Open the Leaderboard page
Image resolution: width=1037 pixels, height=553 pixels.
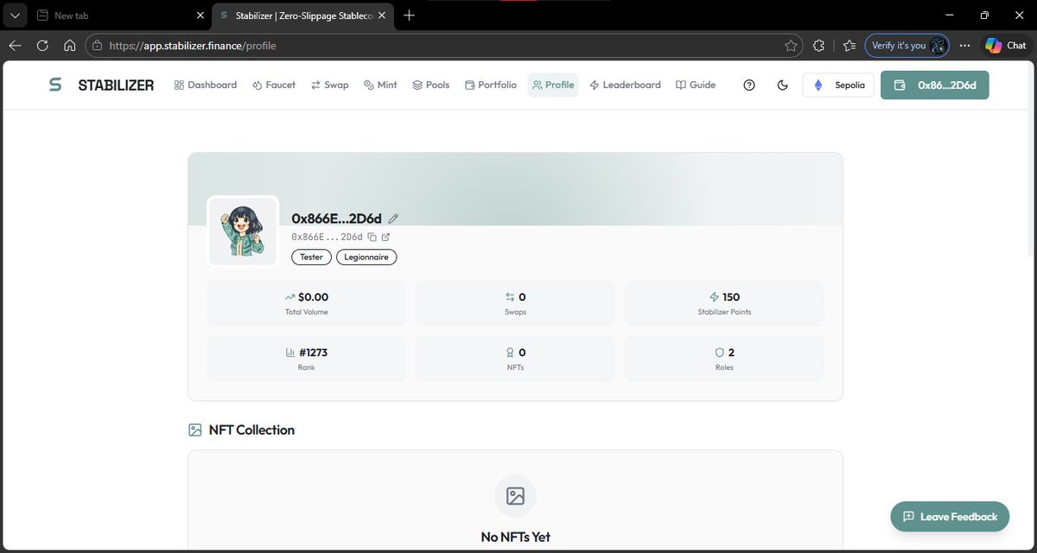[625, 85]
